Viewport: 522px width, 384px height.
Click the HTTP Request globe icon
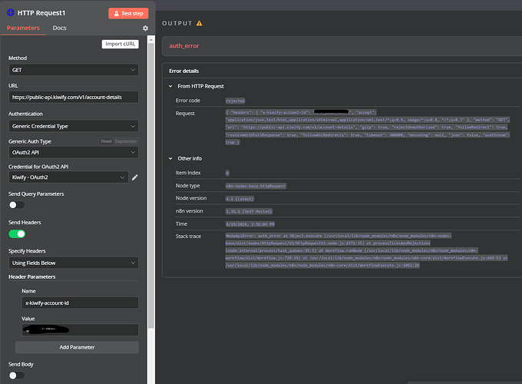(x=11, y=12)
